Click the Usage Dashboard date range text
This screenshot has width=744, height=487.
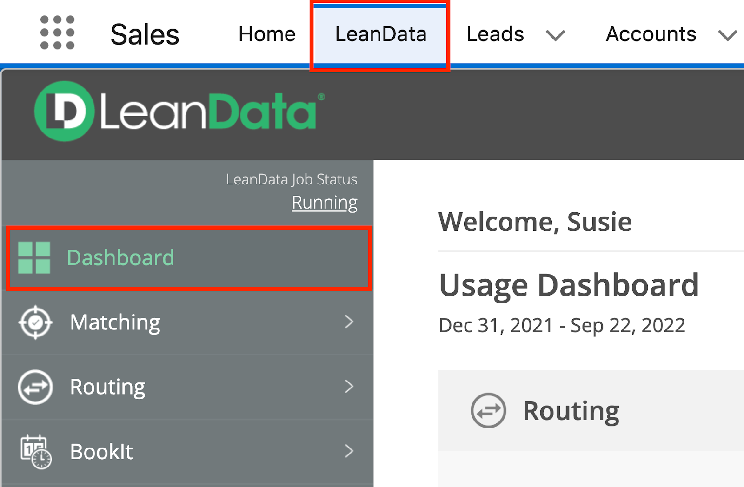(x=562, y=325)
